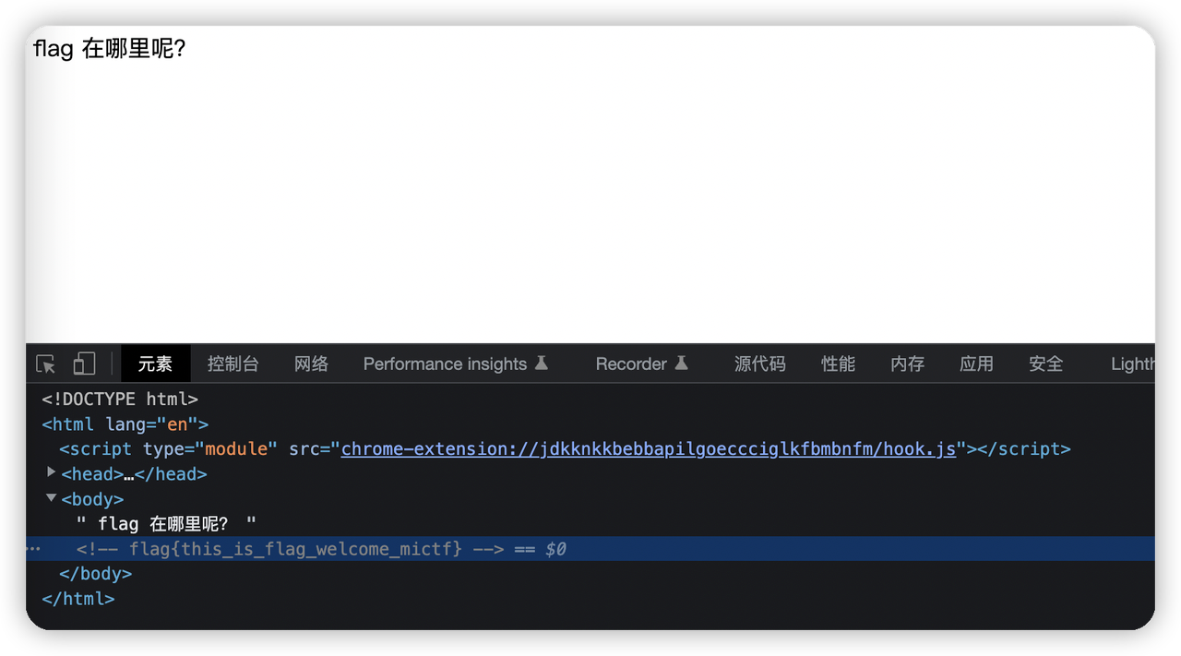Select the DOCTYPE html line

click(x=120, y=400)
